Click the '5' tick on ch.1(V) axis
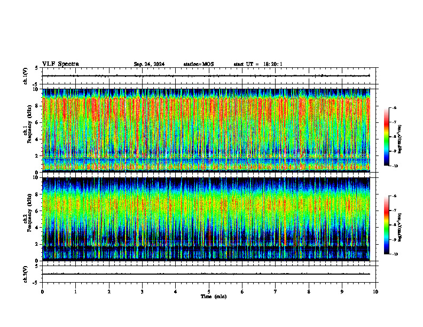The image size is (423, 327). click(36, 68)
